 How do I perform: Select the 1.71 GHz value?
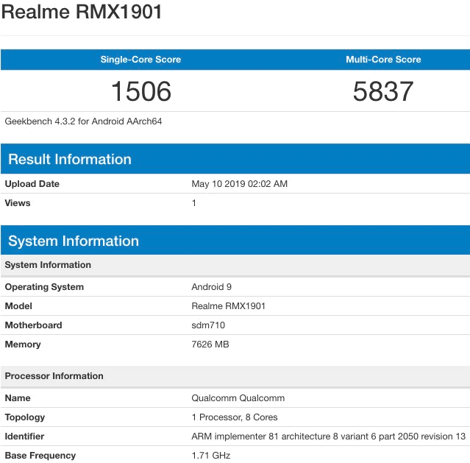click(211, 456)
